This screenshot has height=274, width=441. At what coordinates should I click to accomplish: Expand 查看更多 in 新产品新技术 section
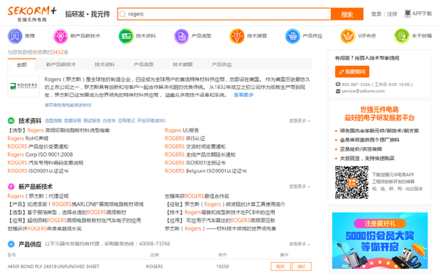[300, 187]
